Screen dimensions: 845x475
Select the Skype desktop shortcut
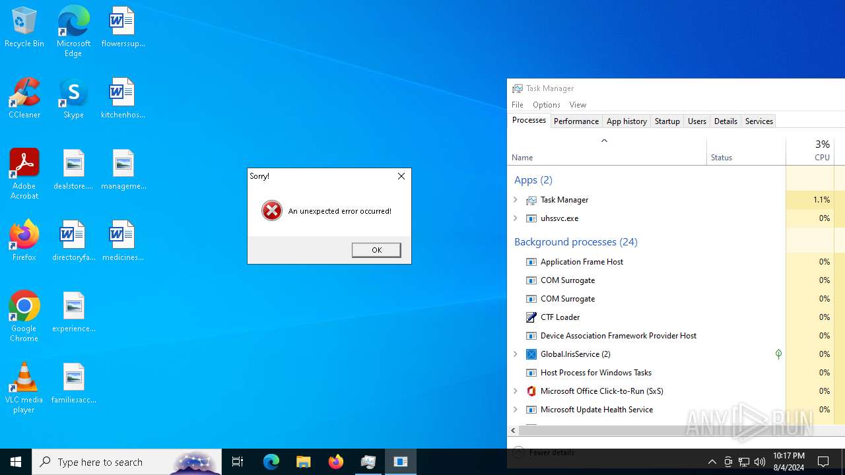(73, 98)
